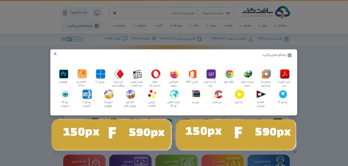
Task: Select the CCleaner icon
Action: 218,94
